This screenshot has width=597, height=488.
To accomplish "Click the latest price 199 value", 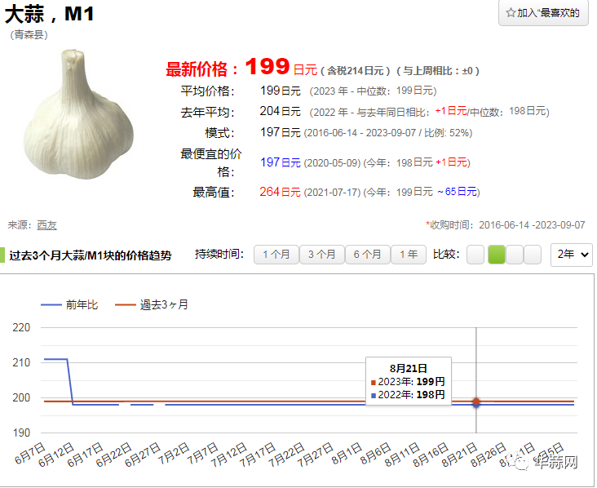I will point(267,67).
